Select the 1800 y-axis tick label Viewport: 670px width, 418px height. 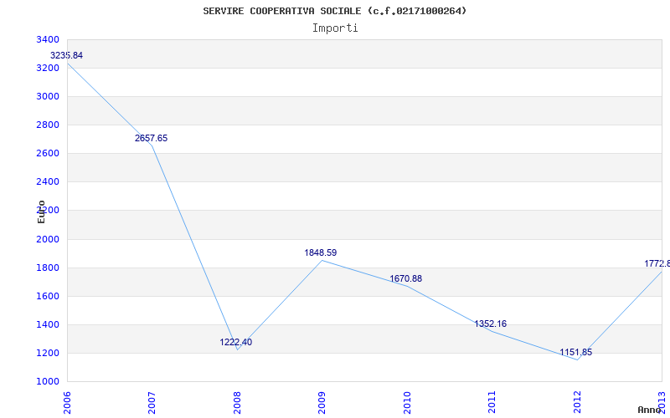[x=48, y=268]
